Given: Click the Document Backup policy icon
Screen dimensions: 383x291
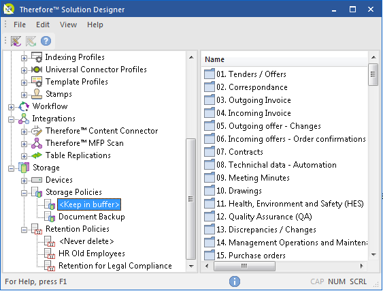Looking at the screenshot, I should coord(50,217).
